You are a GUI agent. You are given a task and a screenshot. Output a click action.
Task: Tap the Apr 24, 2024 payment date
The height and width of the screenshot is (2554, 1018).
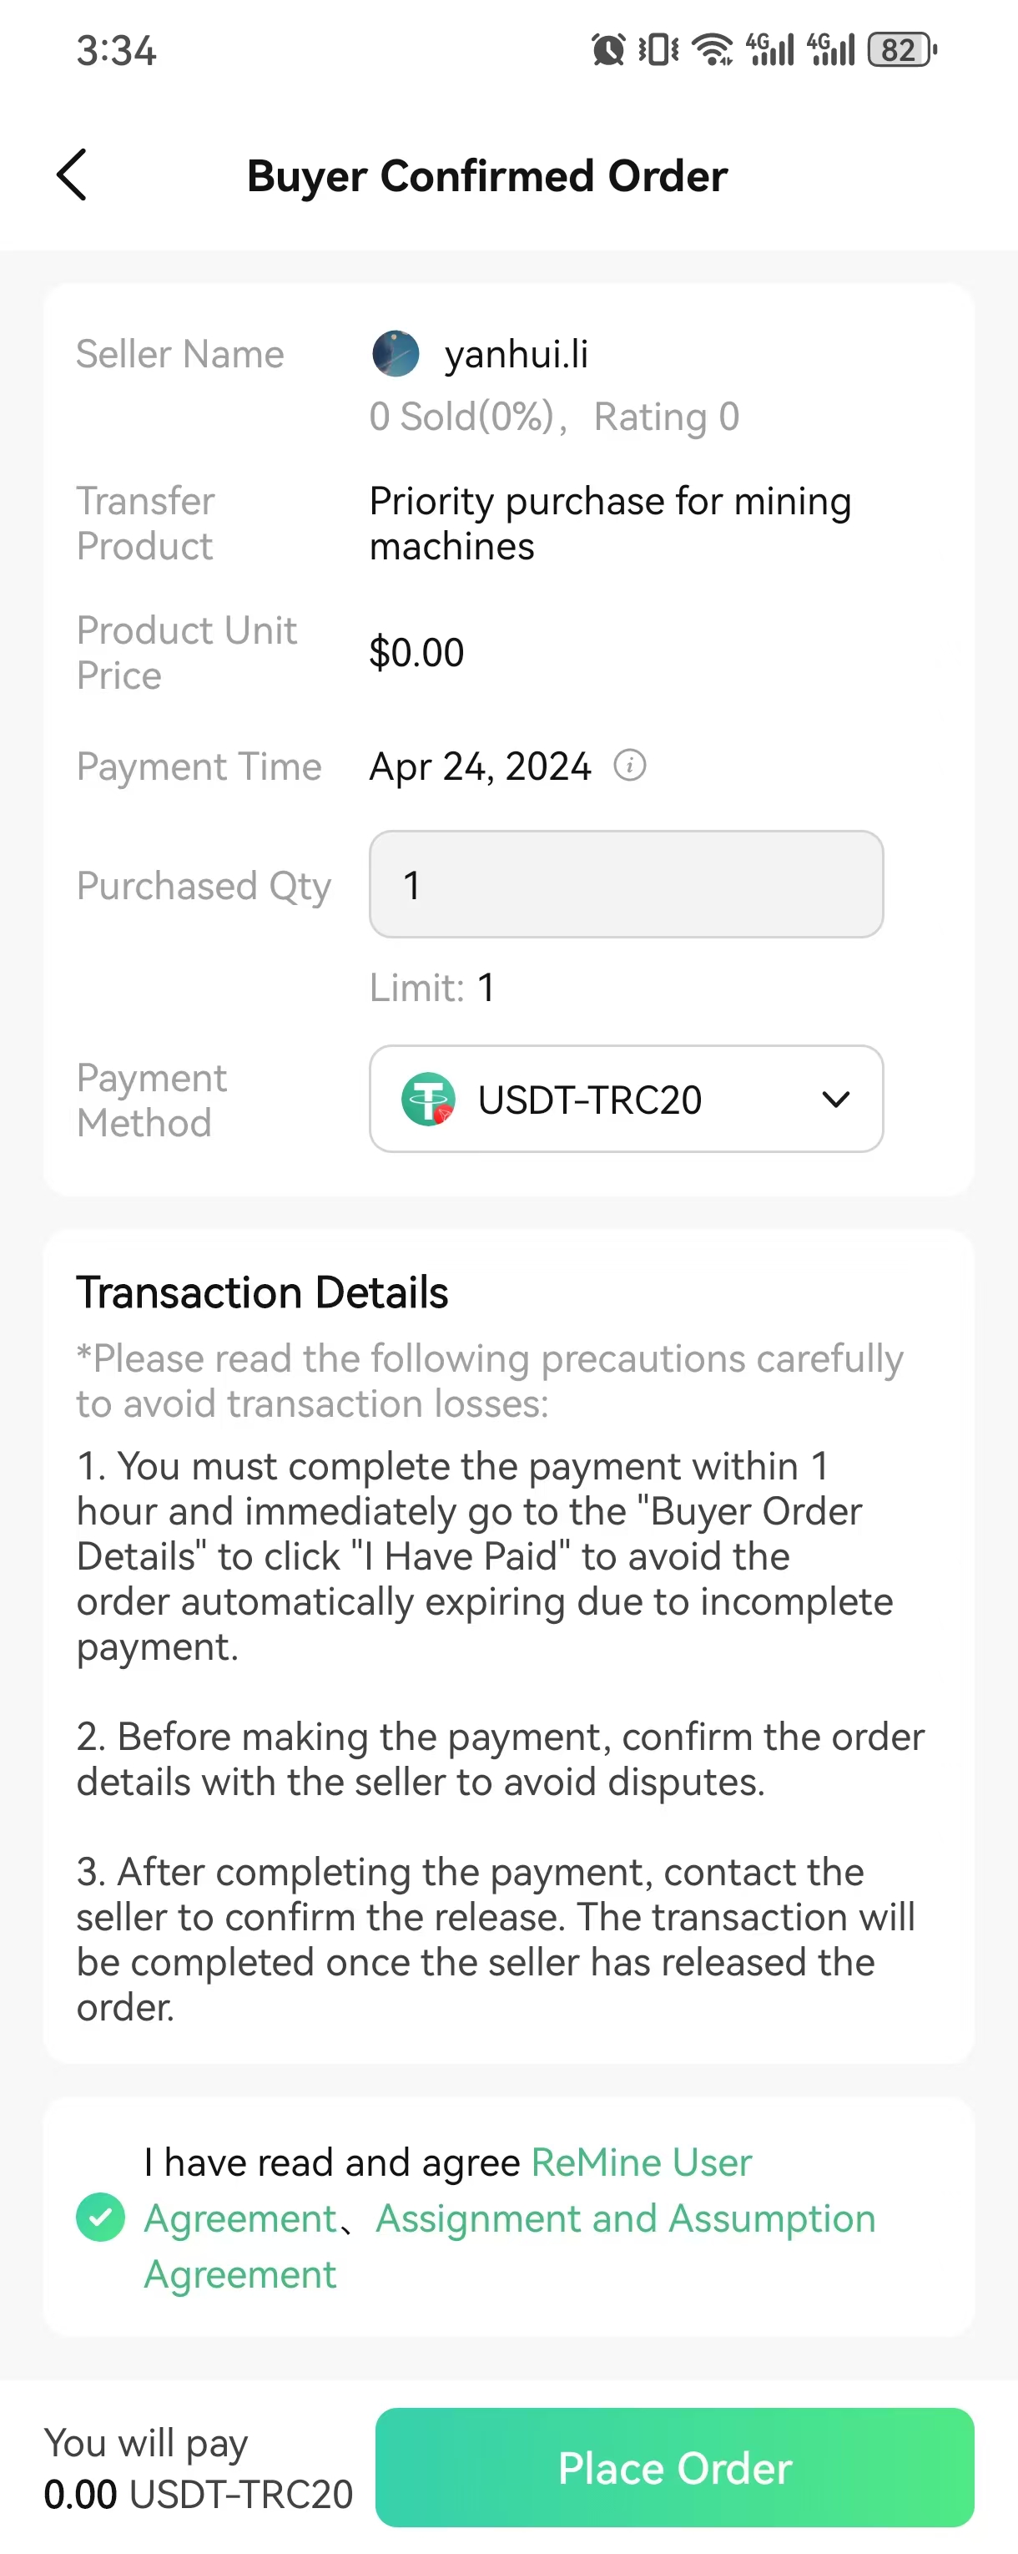pyautogui.click(x=481, y=766)
